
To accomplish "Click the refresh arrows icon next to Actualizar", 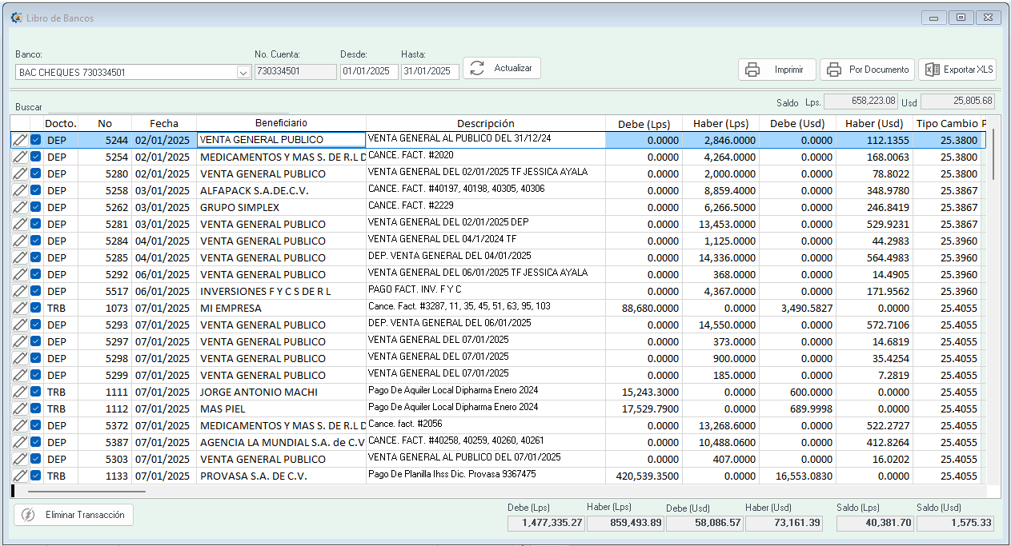I will tap(477, 69).
